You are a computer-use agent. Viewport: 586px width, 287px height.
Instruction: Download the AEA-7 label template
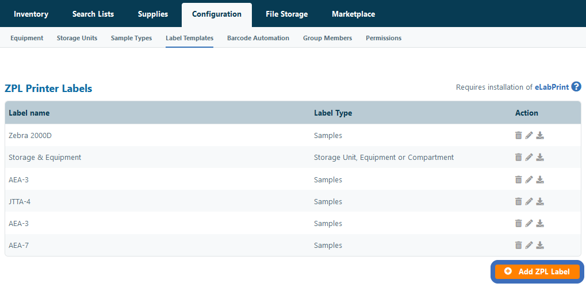(540, 245)
